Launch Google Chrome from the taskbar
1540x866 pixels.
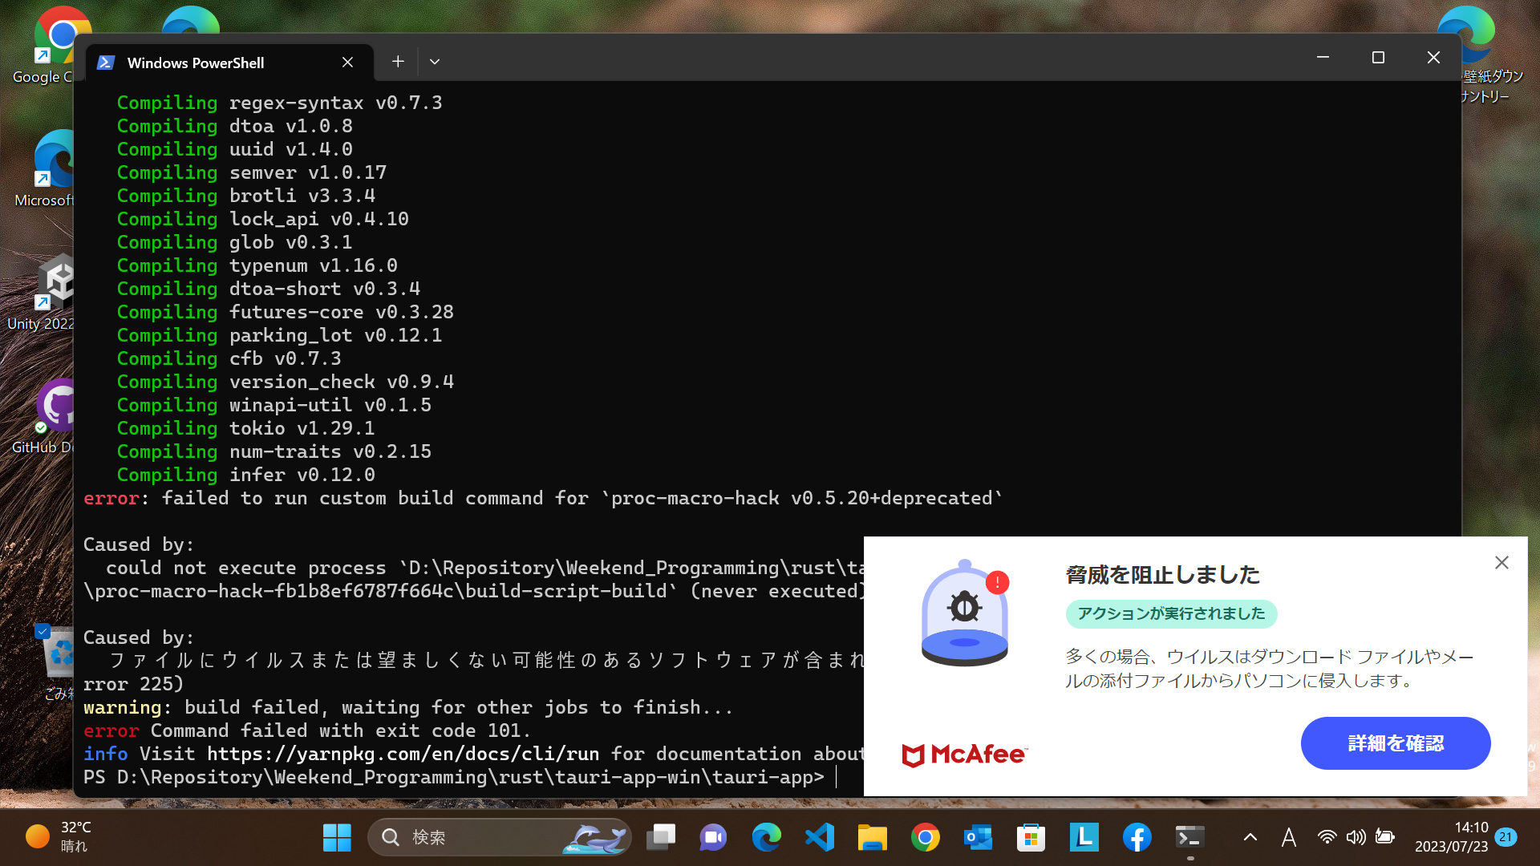925,837
